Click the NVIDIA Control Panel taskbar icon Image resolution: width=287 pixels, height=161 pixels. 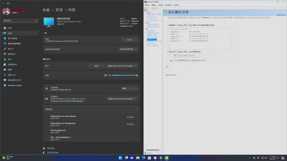coord(166,158)
